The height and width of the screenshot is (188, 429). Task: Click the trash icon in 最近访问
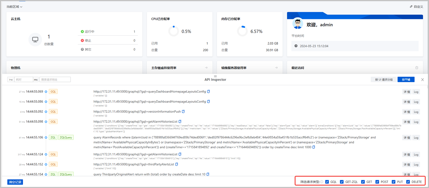[416, 68]
